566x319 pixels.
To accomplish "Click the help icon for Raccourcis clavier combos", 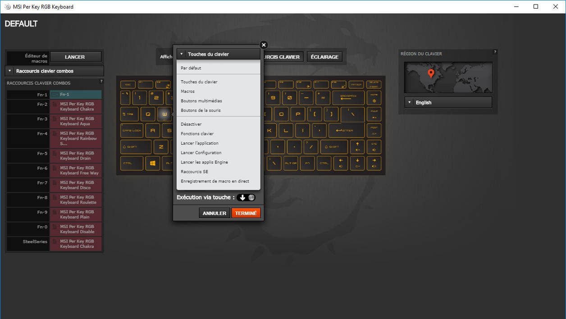I will coord(101,82).
